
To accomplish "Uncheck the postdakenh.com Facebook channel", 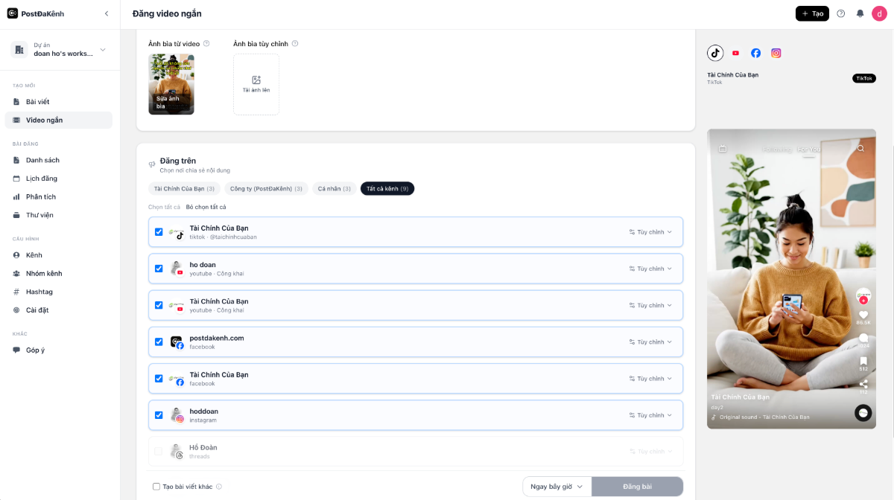I will (x=159, y=342).
